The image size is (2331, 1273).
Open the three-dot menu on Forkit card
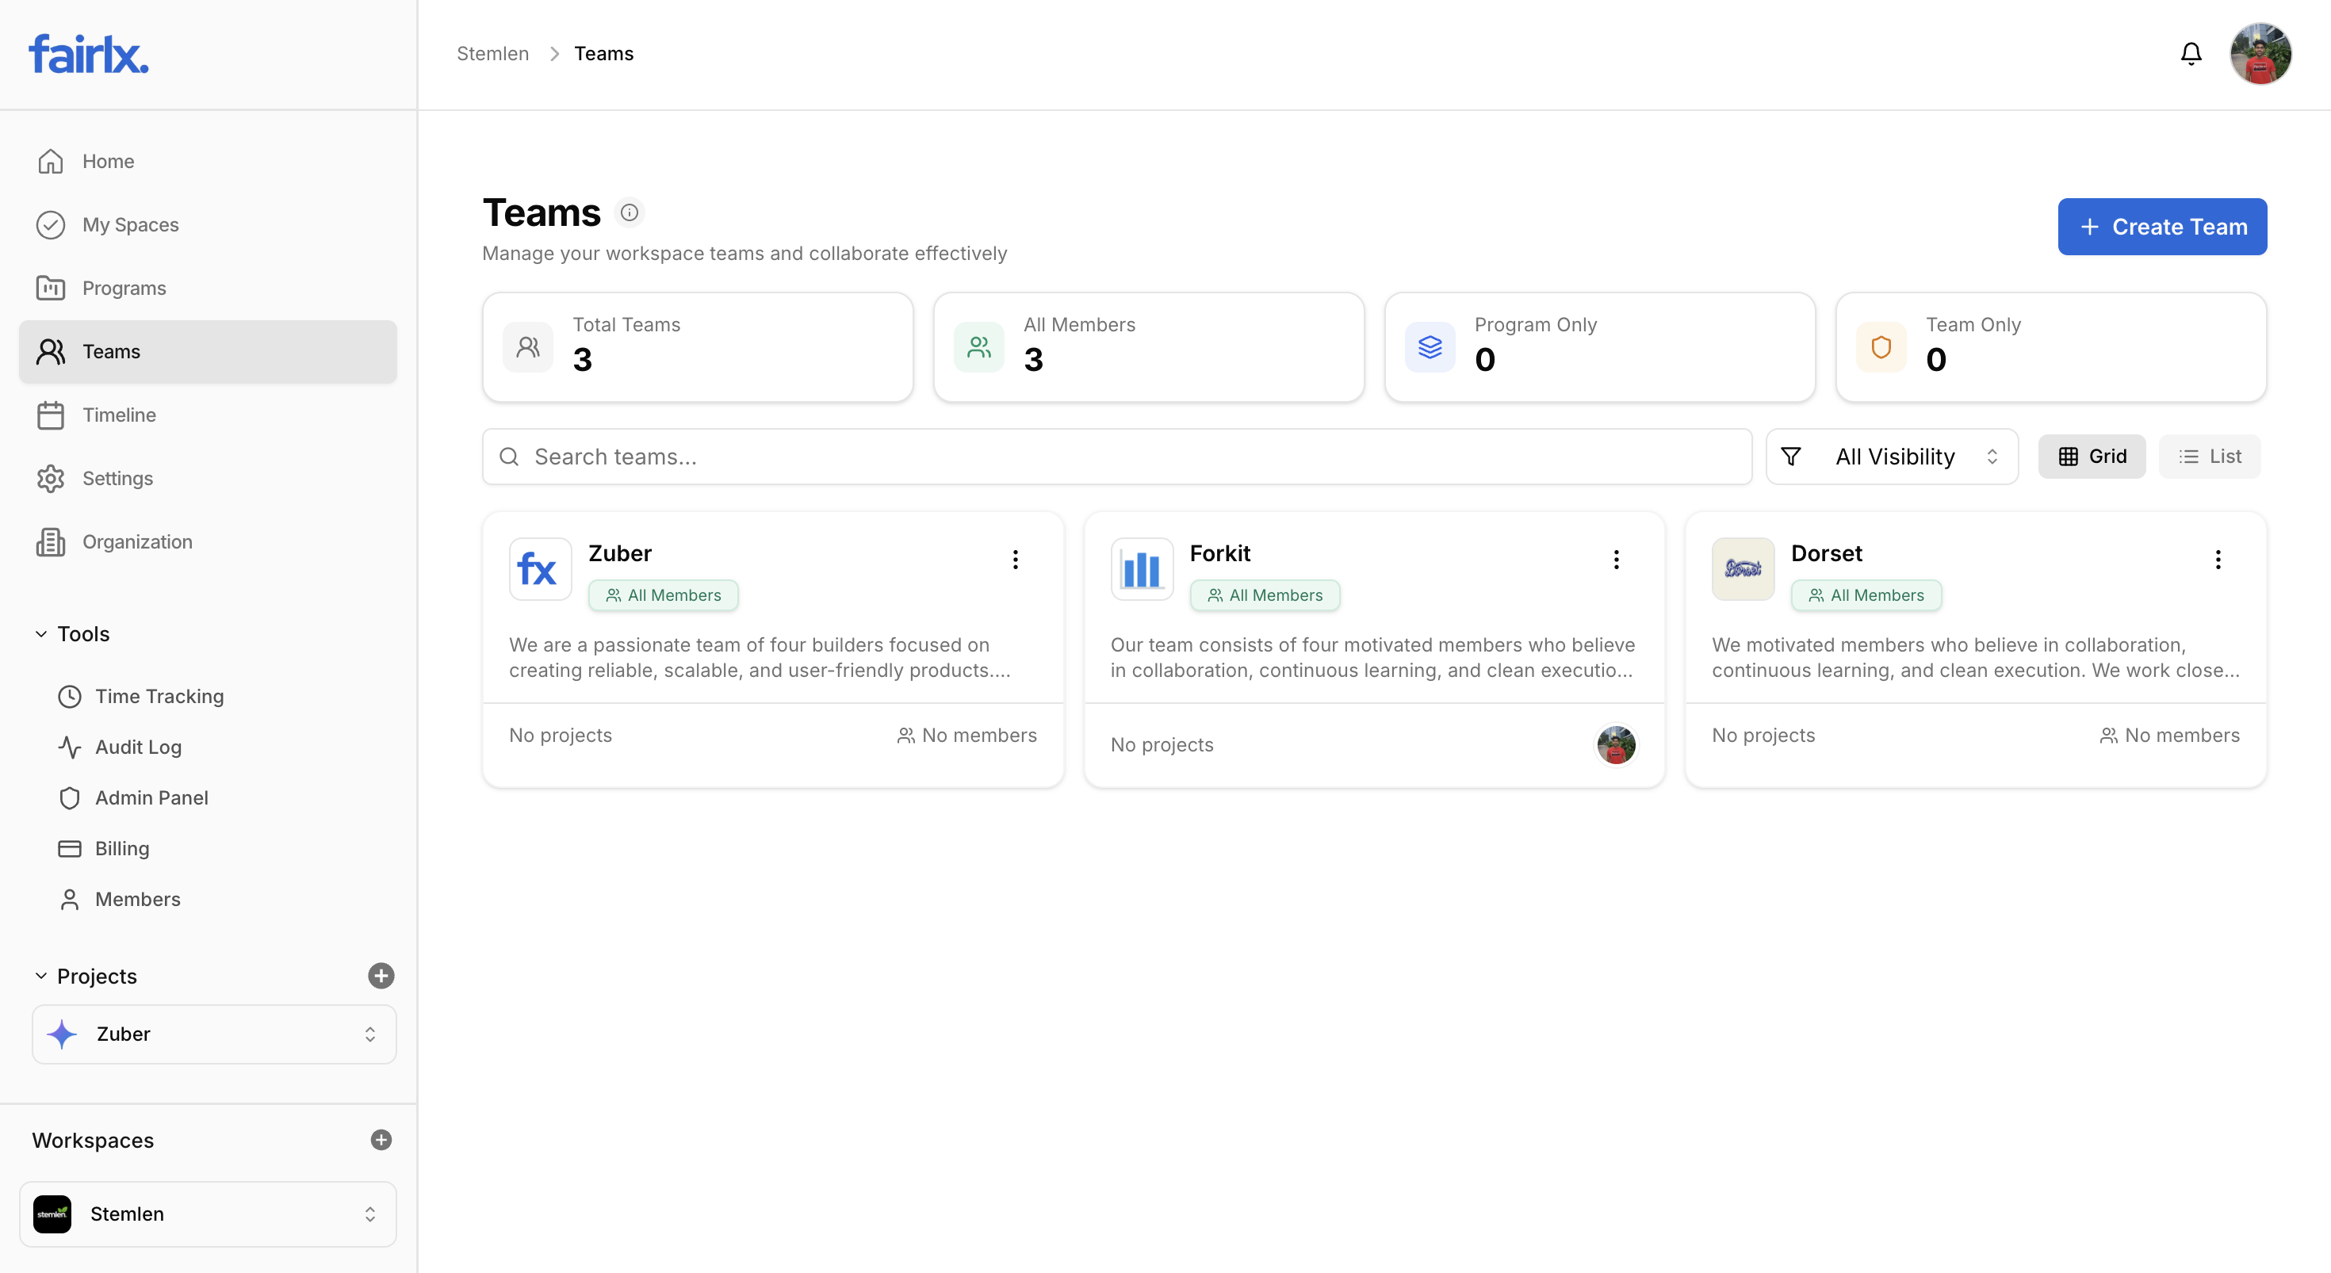coord(1616,559)
